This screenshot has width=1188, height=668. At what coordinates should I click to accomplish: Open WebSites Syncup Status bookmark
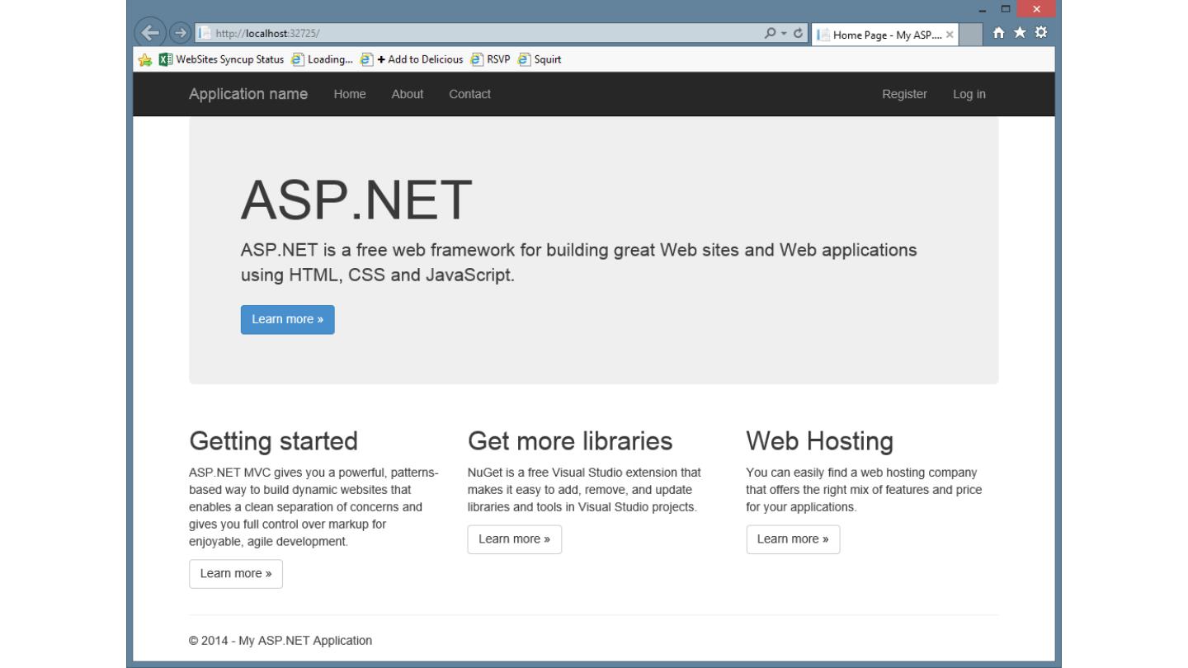[x=221, y=59]
